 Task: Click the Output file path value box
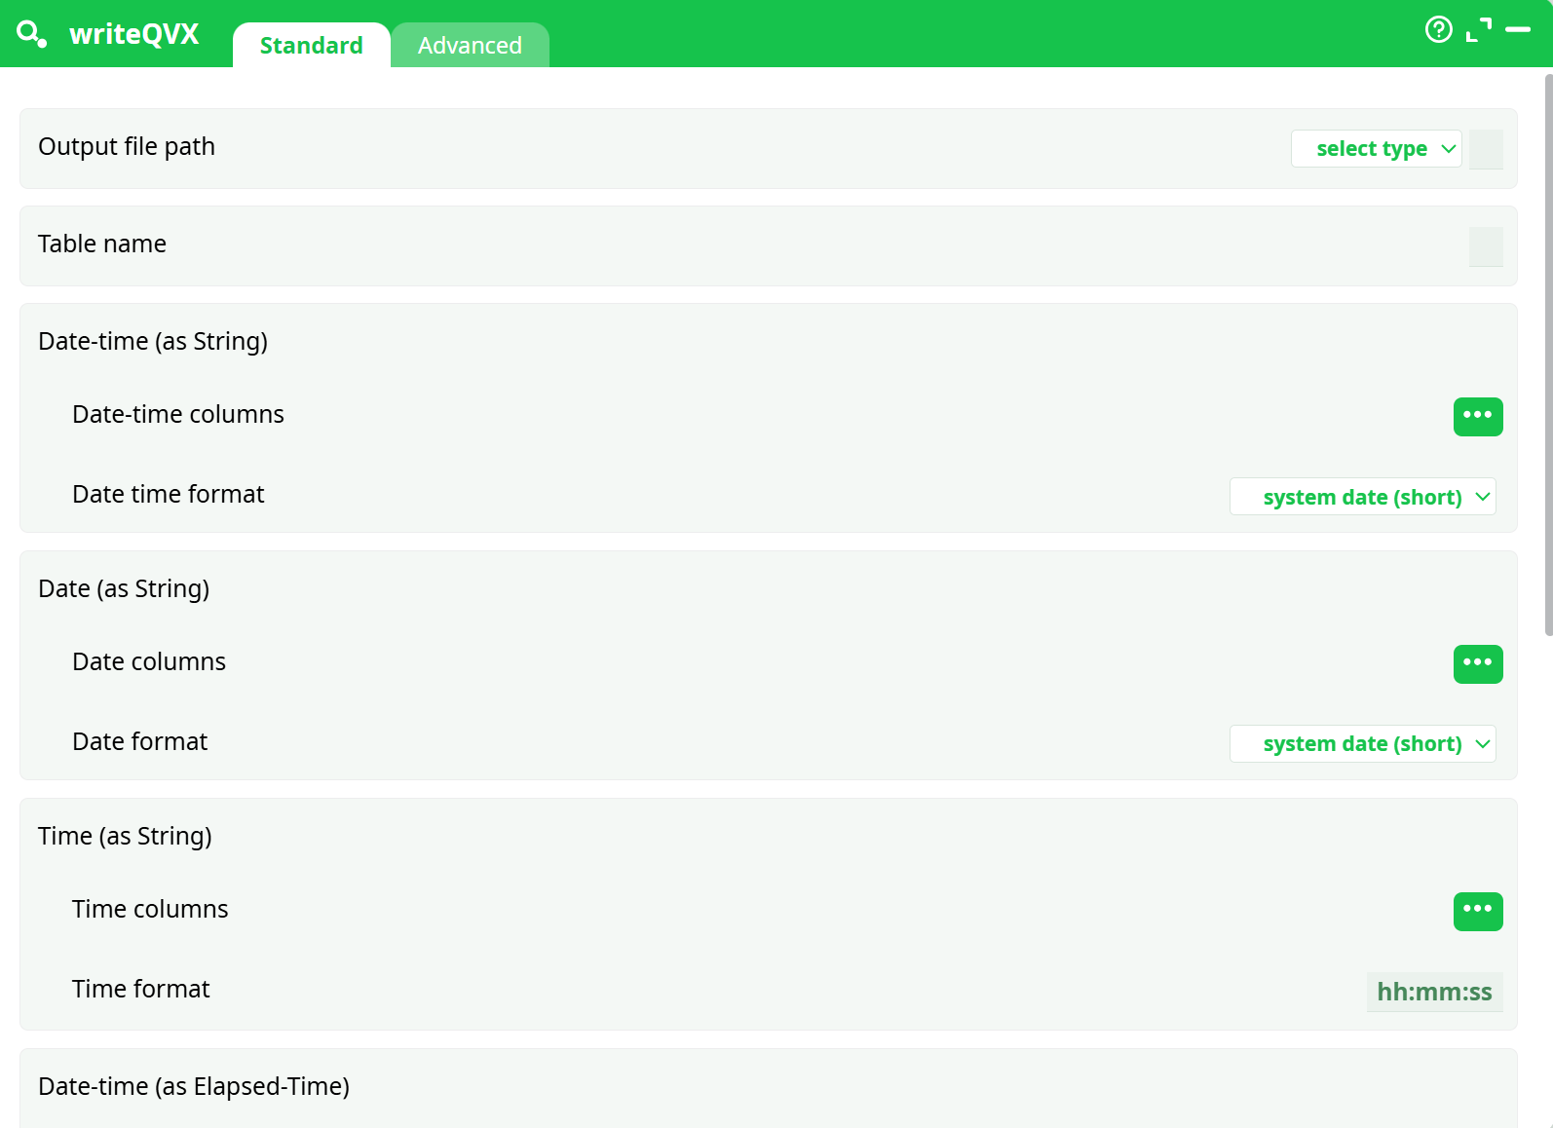coord(1485,149)
